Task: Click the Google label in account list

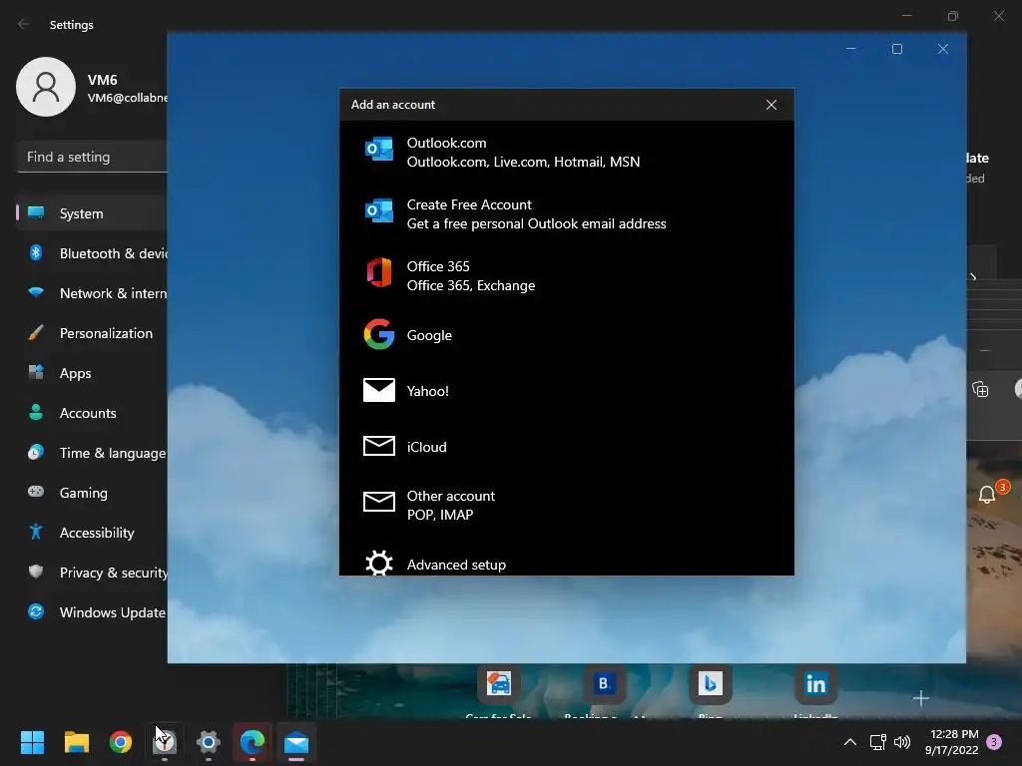Action: coord(429,335)
